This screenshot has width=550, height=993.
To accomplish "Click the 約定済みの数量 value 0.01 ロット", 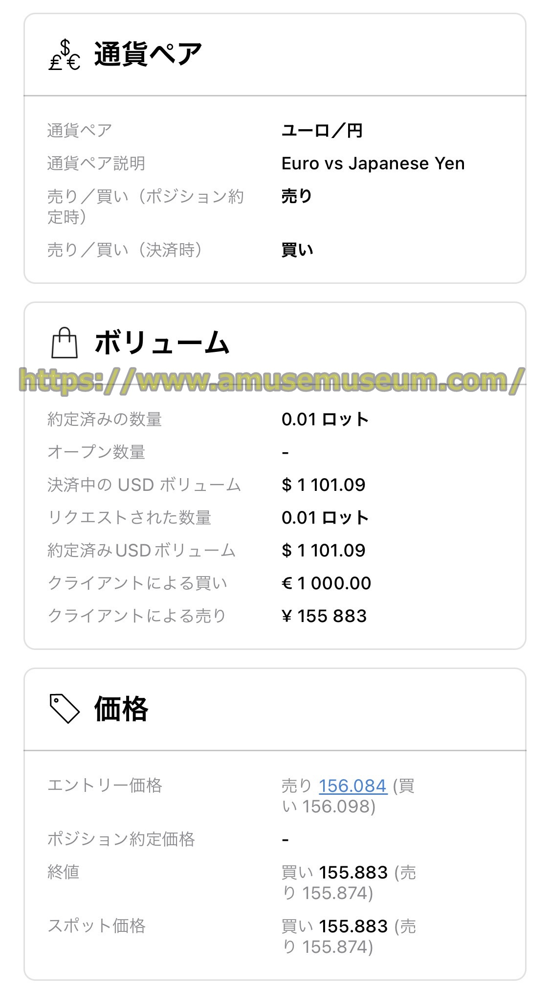I will click(x=325, y=419).
